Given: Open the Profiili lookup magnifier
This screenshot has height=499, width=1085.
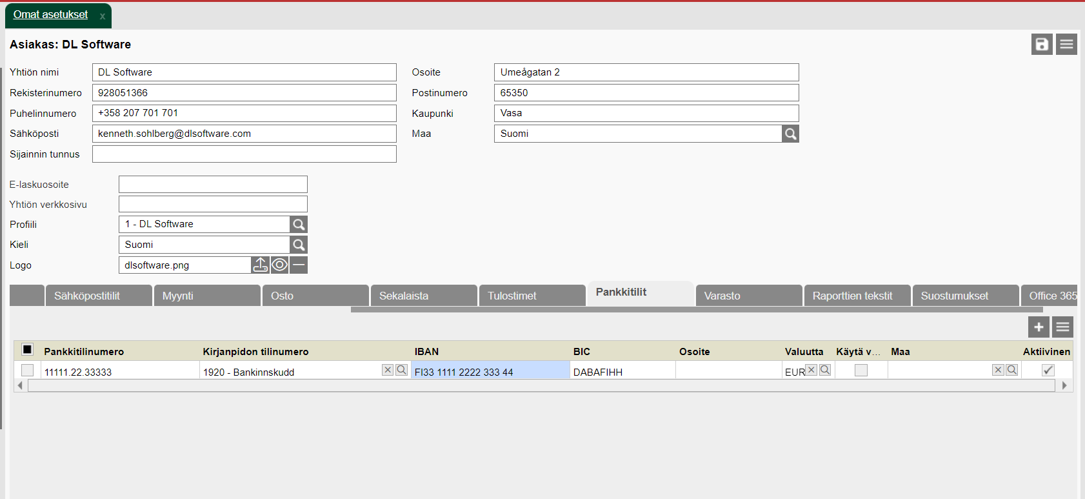Looking at the screenshot, I should pos(299,224).
